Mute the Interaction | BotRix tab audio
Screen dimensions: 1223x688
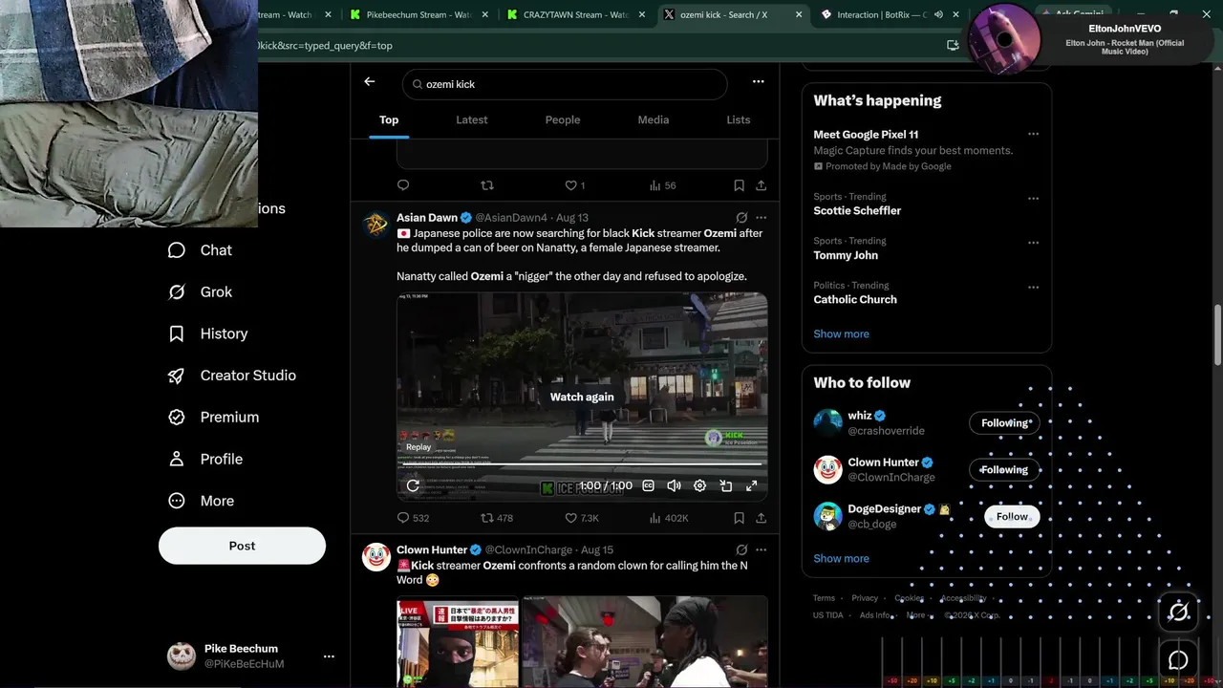[x=939, y=14]
